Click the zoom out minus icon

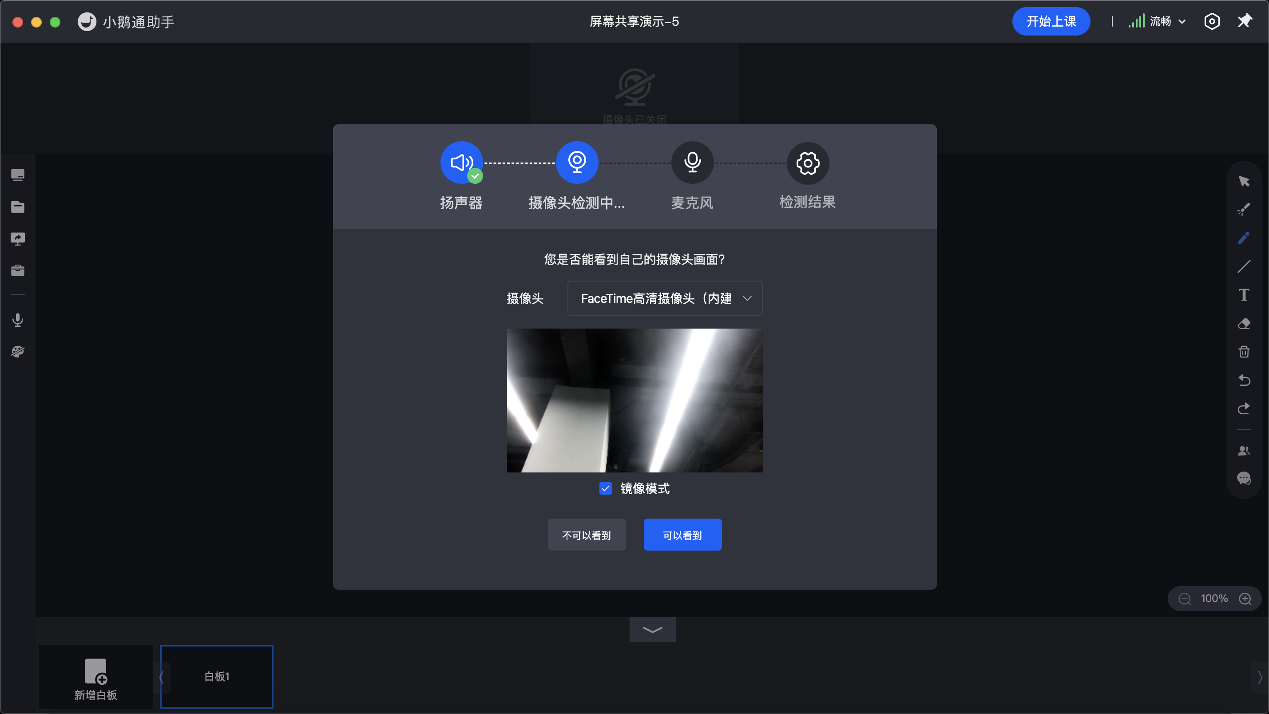pos(1185,599)
